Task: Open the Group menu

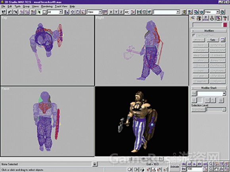Action: [26, 6]
